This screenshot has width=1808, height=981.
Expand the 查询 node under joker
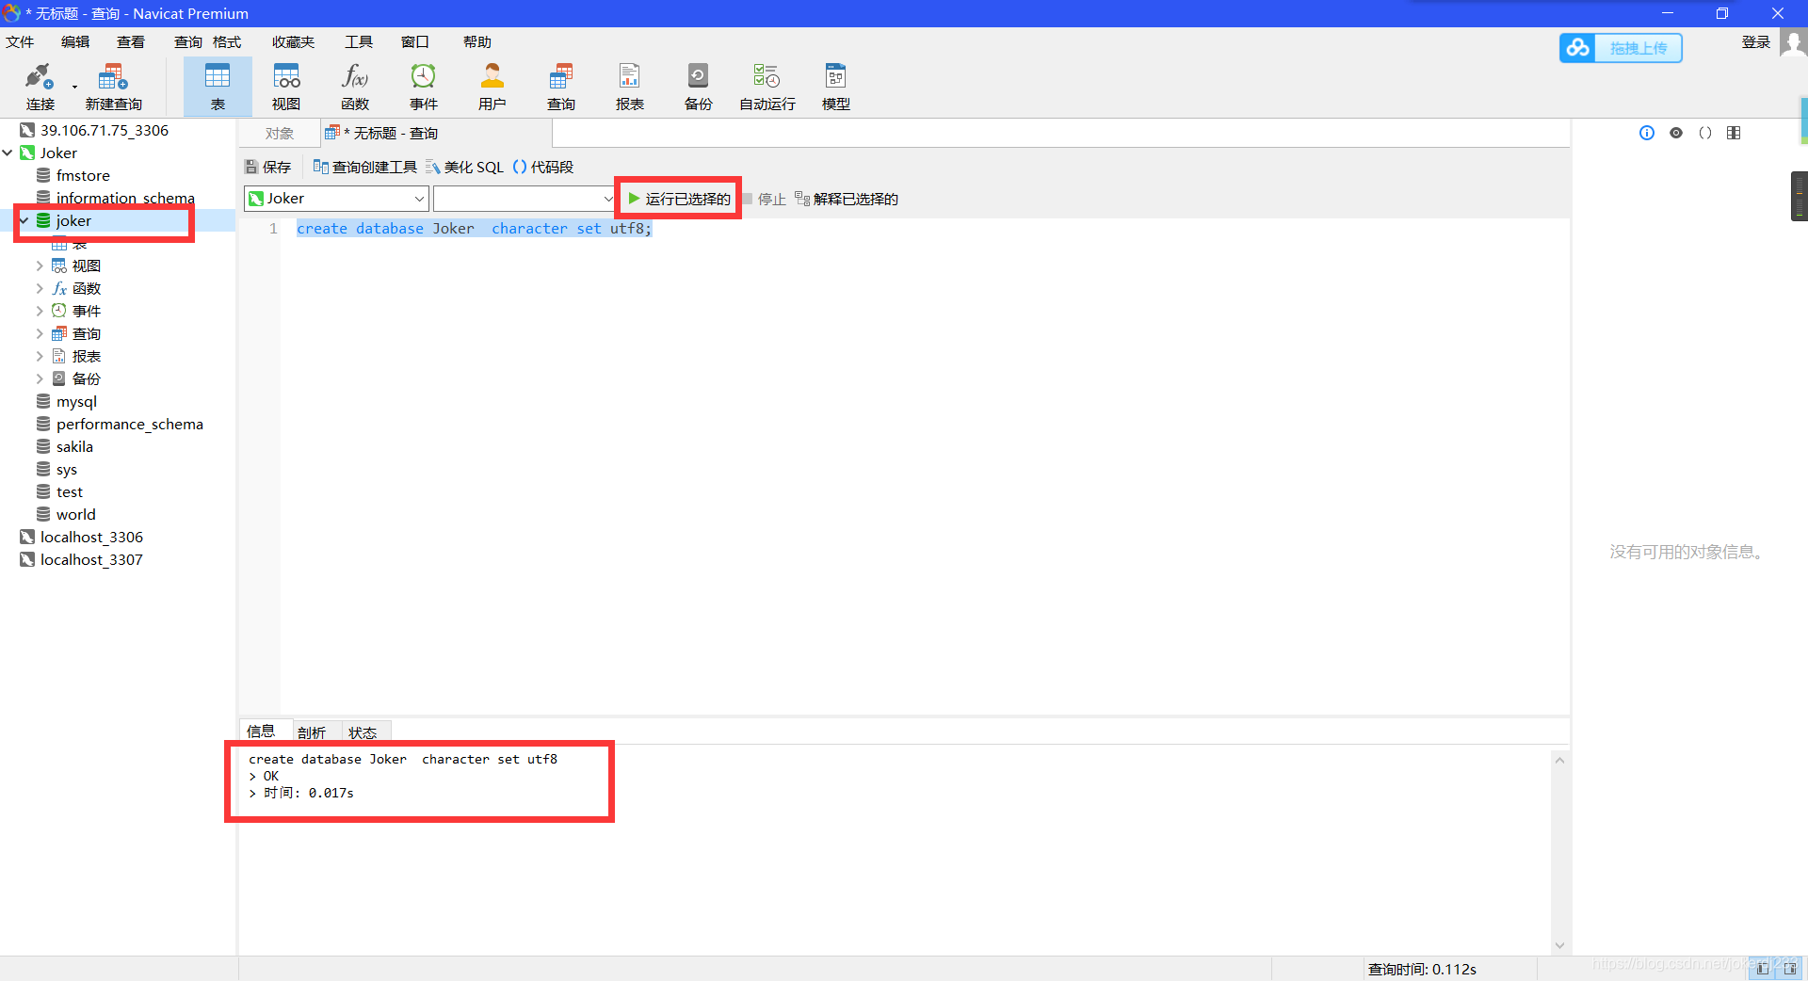point(40,334)
